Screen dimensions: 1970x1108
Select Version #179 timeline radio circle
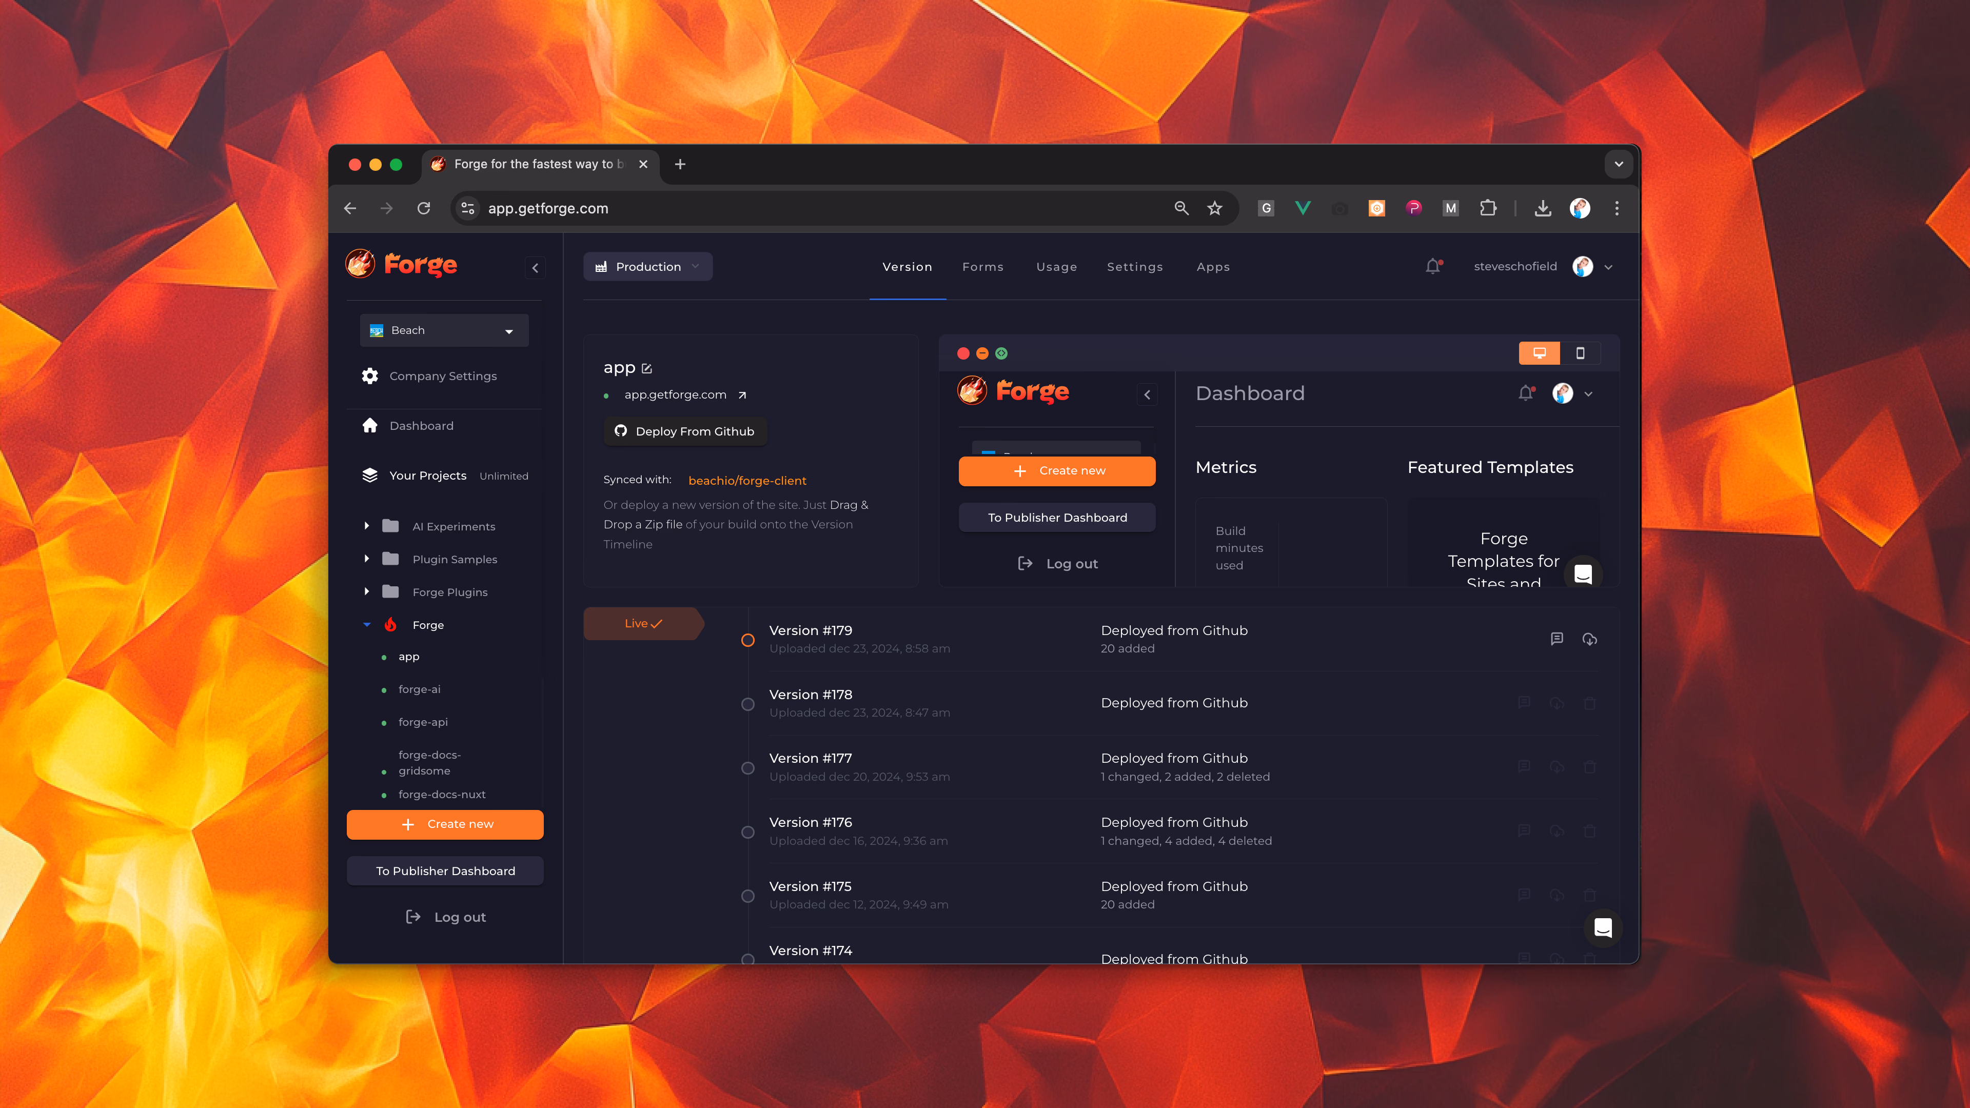[x=748, y=640]
